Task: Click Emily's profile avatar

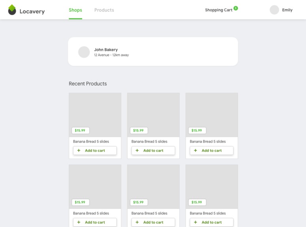Action: click(x=274, y=10)
